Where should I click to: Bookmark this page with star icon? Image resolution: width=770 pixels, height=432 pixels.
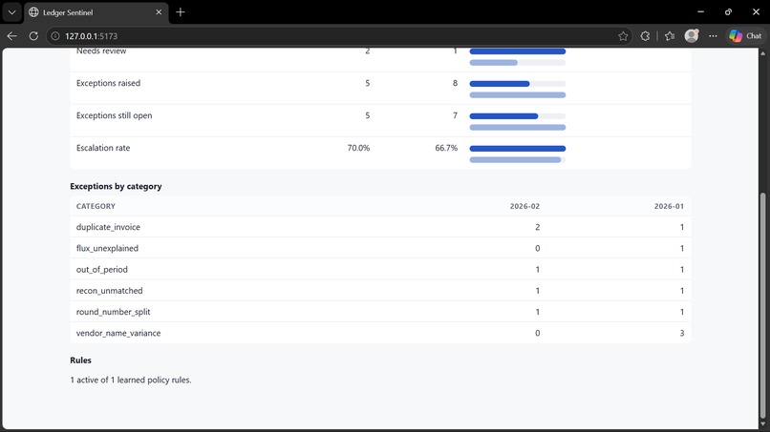(623, 36)
